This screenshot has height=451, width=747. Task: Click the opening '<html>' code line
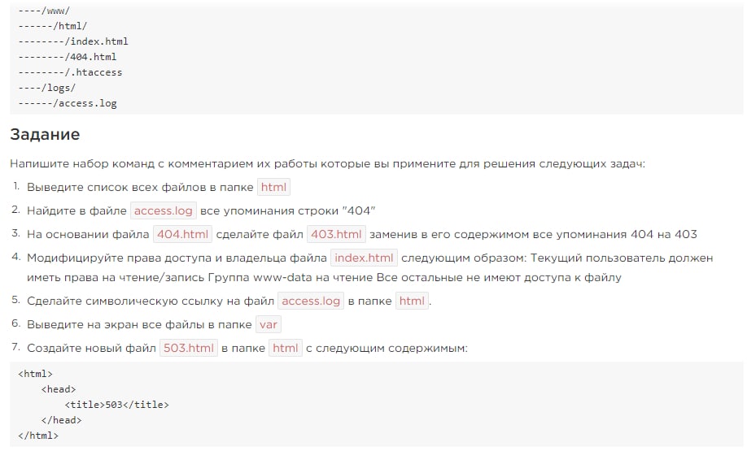[x=35, y=374]
